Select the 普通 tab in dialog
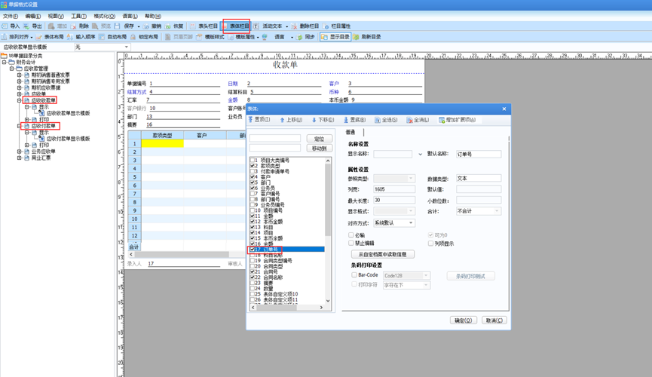The image size is (652, 377). coord(350,132)
